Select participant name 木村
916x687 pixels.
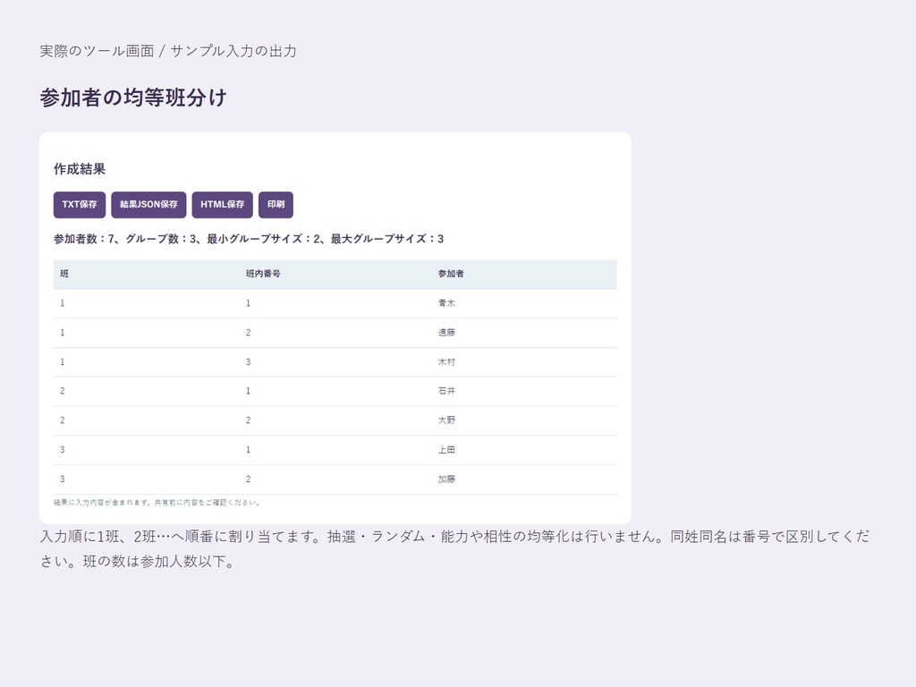pos(446,362)
